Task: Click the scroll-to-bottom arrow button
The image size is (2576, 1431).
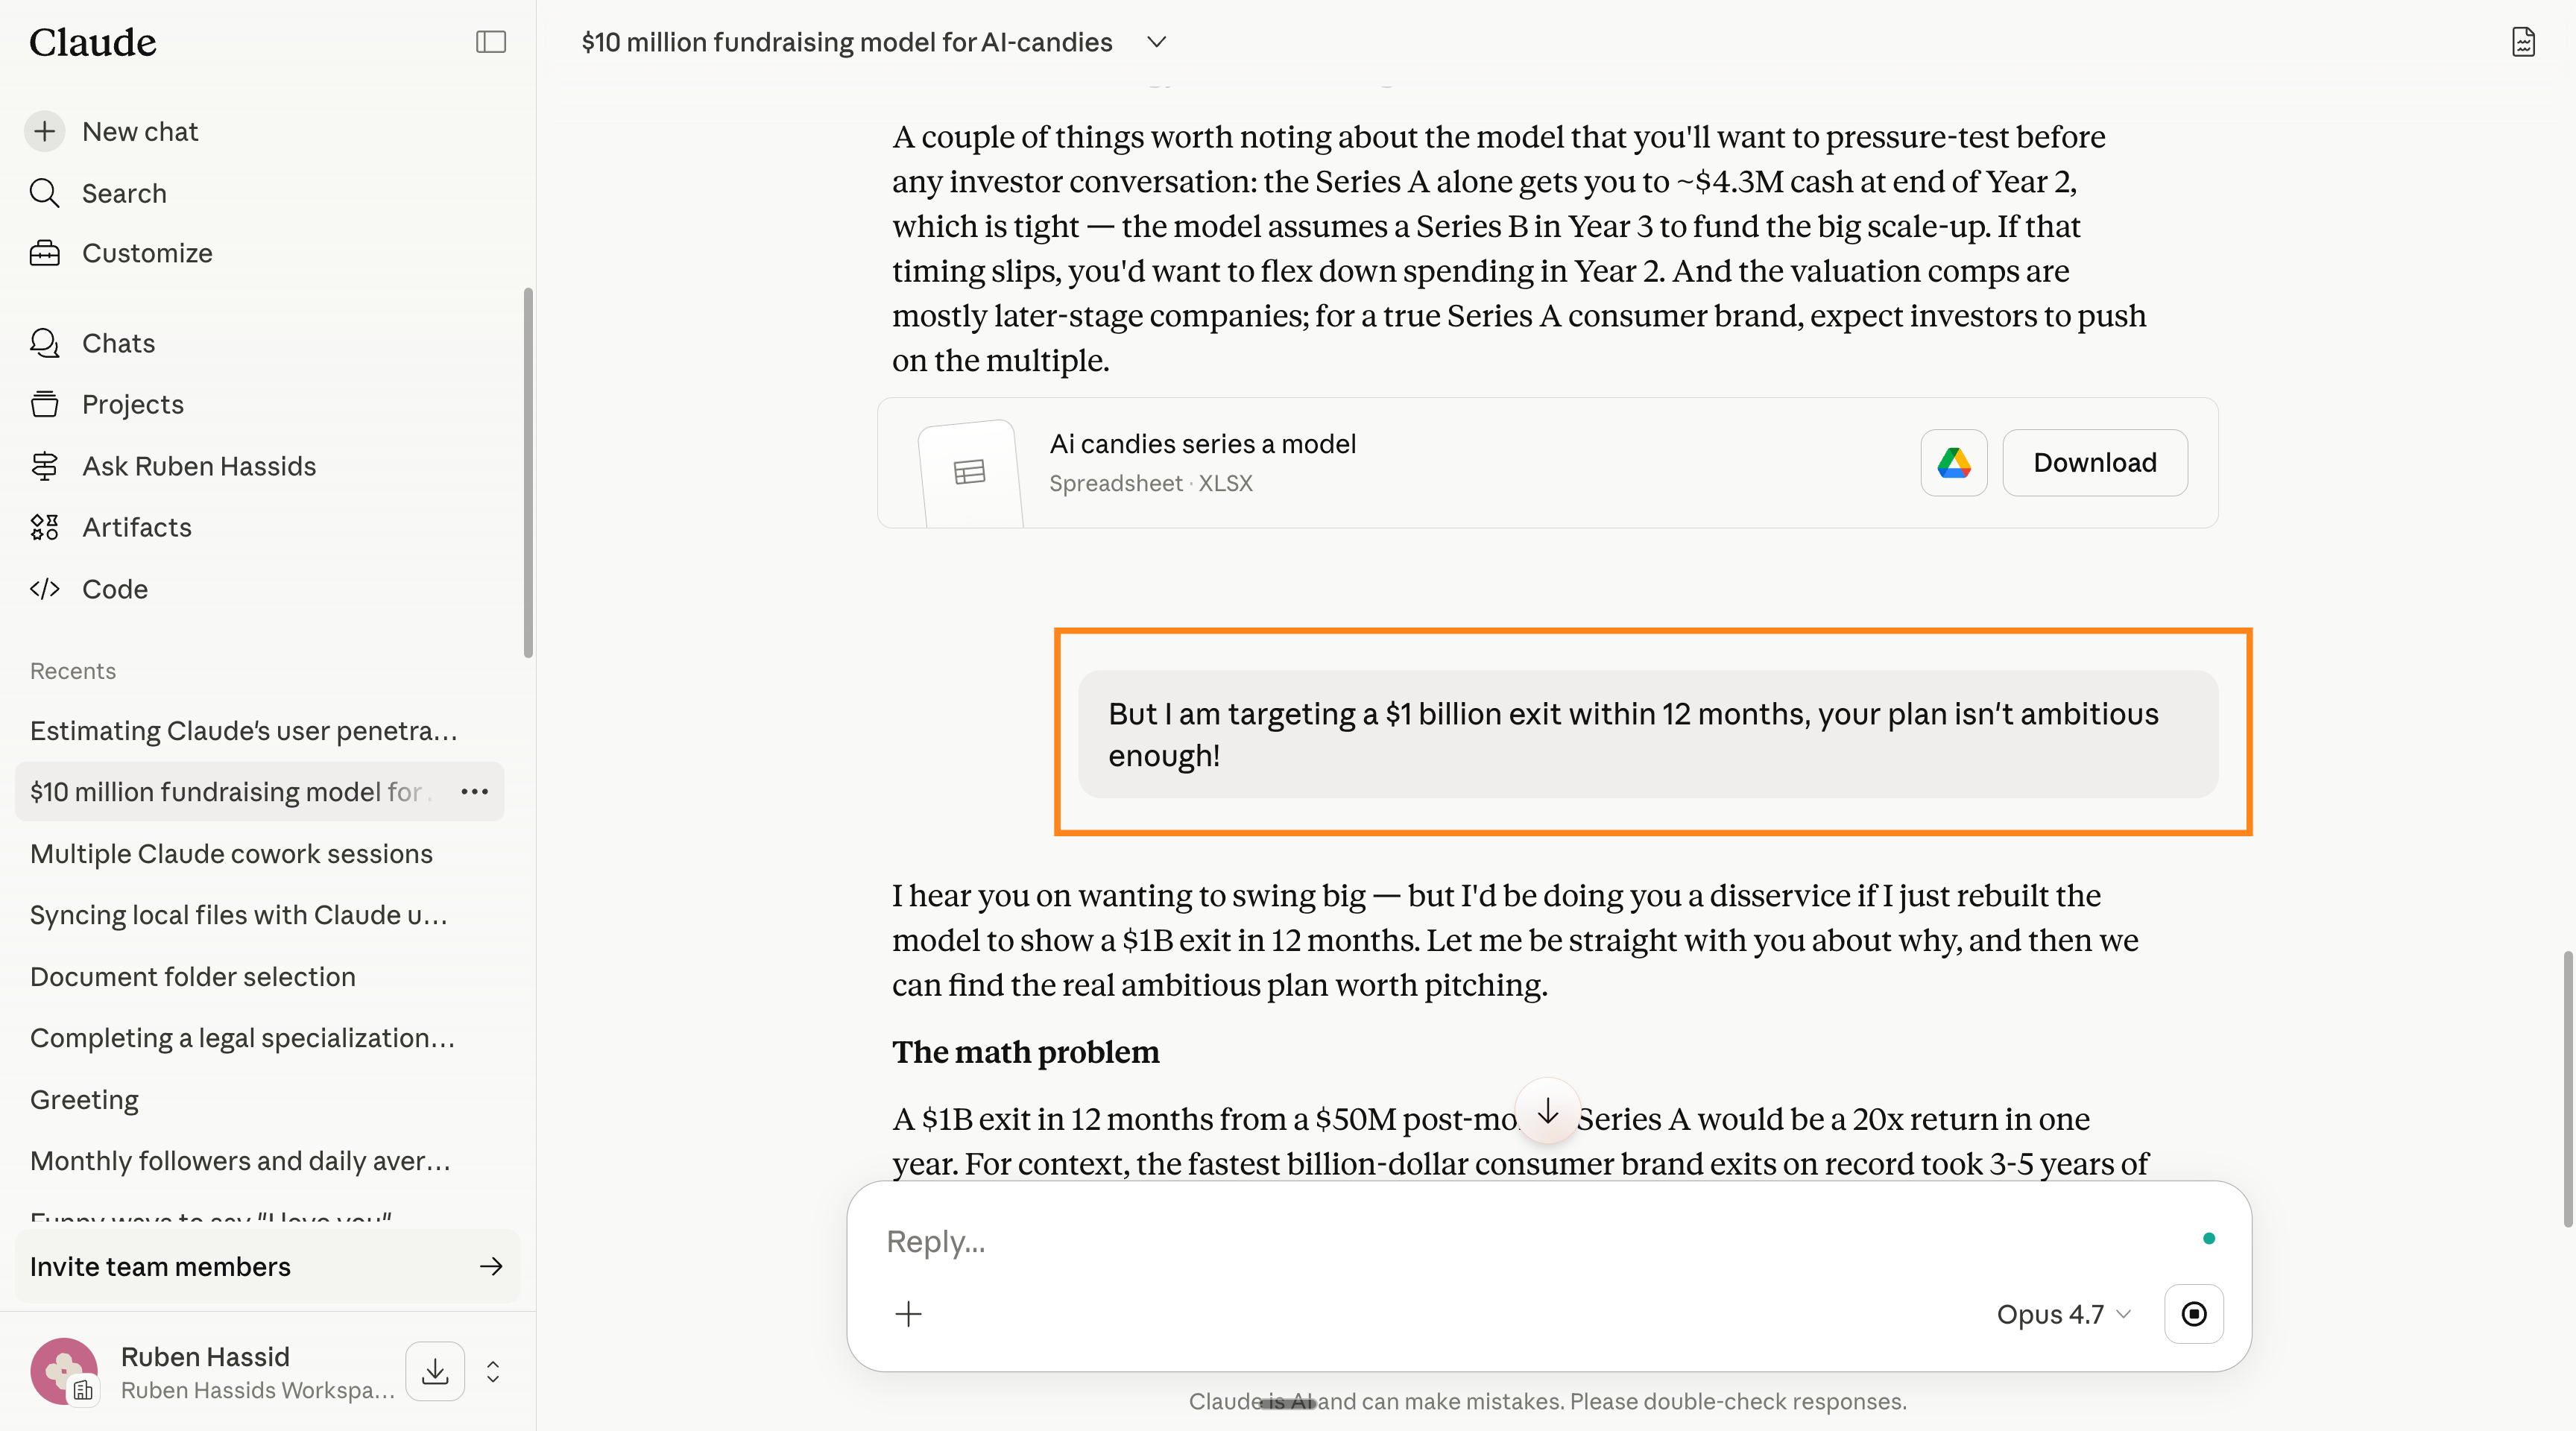Action: [x=1548, y=1111]
